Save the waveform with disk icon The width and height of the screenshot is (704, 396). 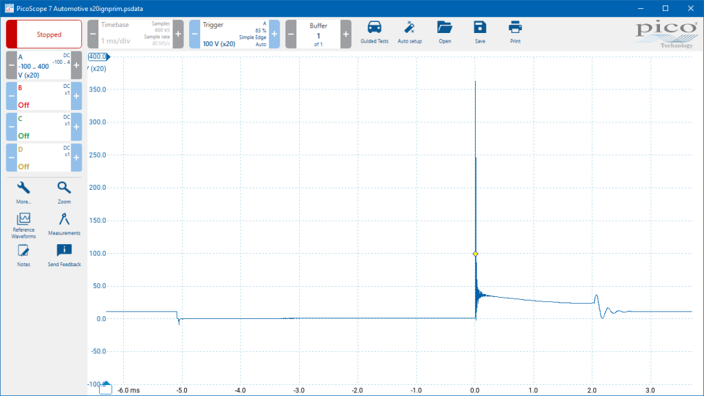pos(480,33)
